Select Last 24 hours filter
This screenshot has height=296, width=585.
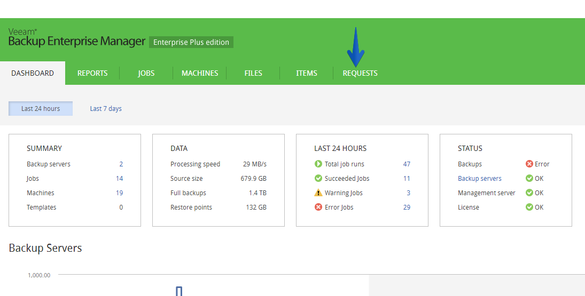coord(41,108)
